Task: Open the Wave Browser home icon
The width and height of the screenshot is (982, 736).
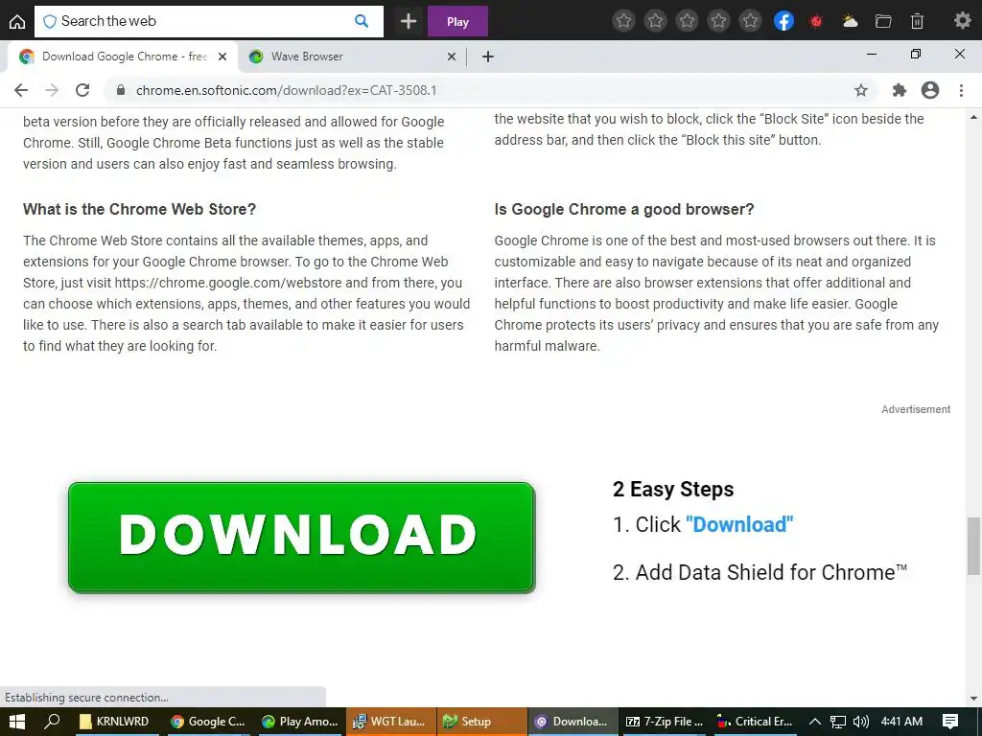Action: click(17, 21)
